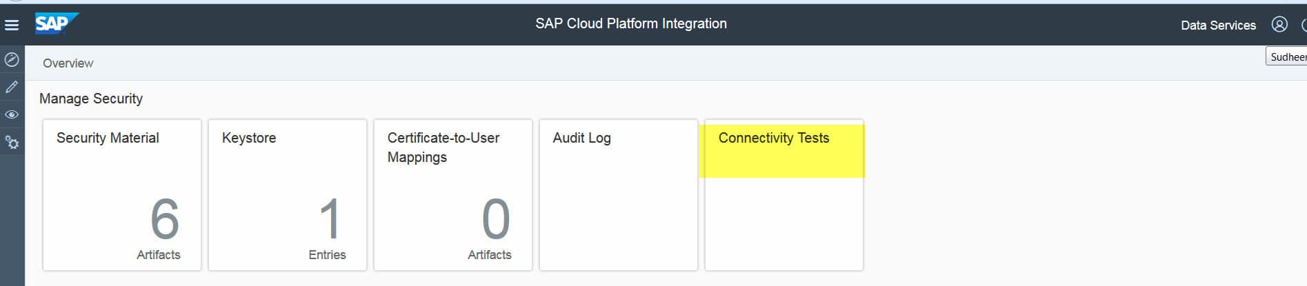
Task: Click the partially visible icon right of user profile
Action: (x=1303, y=25)
